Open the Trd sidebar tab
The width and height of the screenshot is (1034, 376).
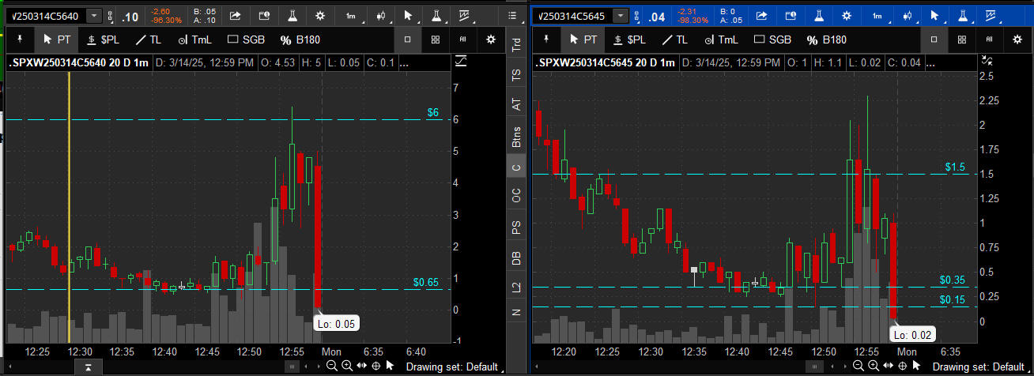[x=517, y=46]
